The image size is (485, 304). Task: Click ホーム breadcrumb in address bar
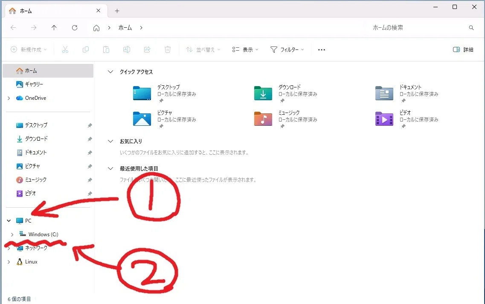[125, 28]
